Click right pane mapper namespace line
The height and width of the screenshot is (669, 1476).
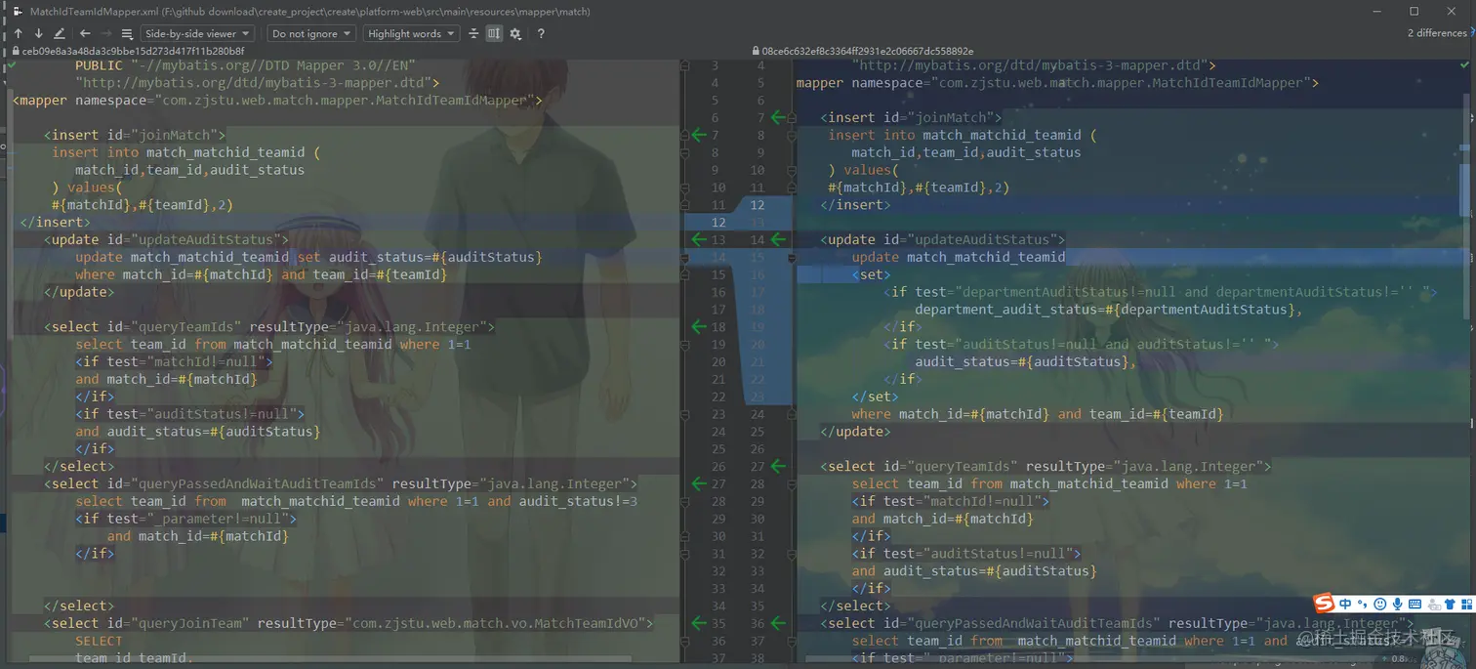[x=1057, y=83]
